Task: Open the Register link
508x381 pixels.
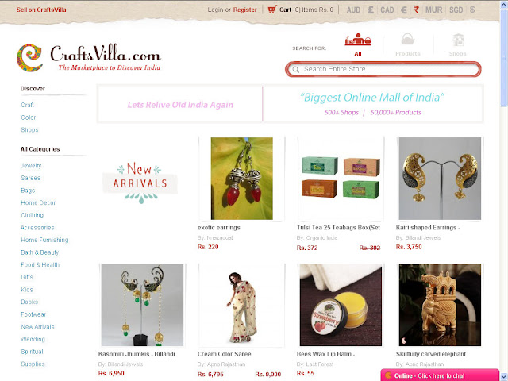Action: pyautogui.click(x=244, y=10)
